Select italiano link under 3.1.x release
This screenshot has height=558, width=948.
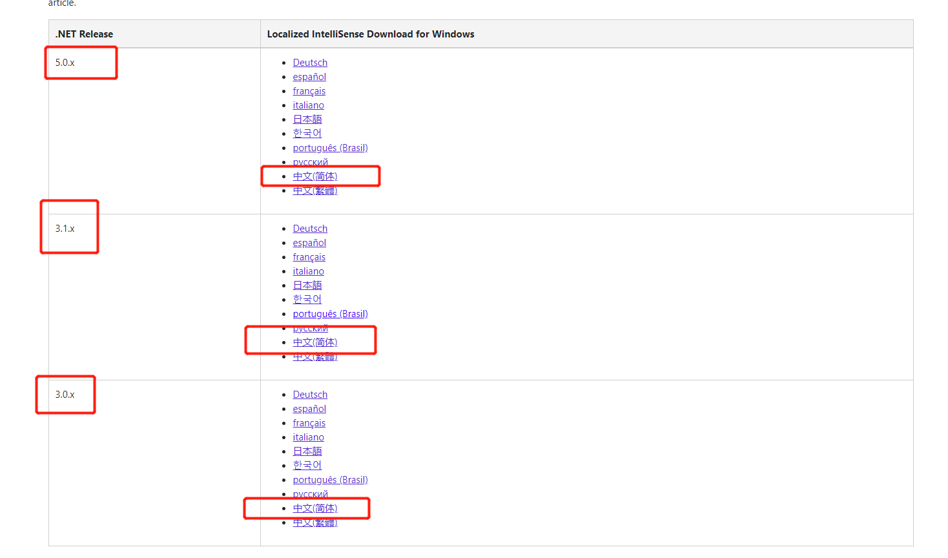tap(308, 271)
